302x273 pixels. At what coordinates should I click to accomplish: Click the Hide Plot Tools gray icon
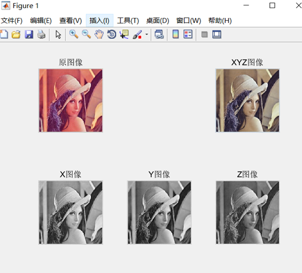[204, 35]
